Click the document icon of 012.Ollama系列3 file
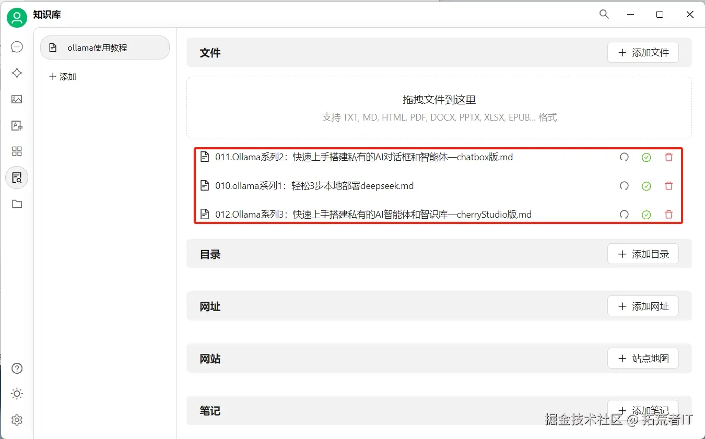This screenshot has height=439, width=705. [x=205, y=214]
